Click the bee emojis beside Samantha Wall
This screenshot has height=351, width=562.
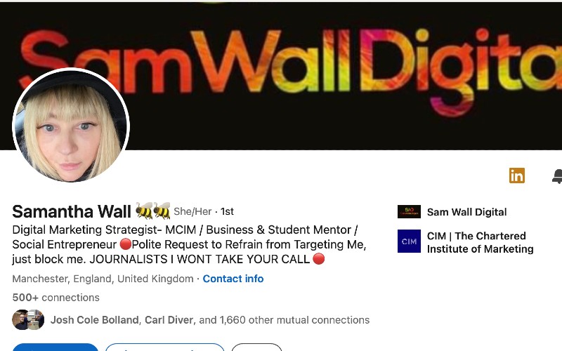coord(152,211)
